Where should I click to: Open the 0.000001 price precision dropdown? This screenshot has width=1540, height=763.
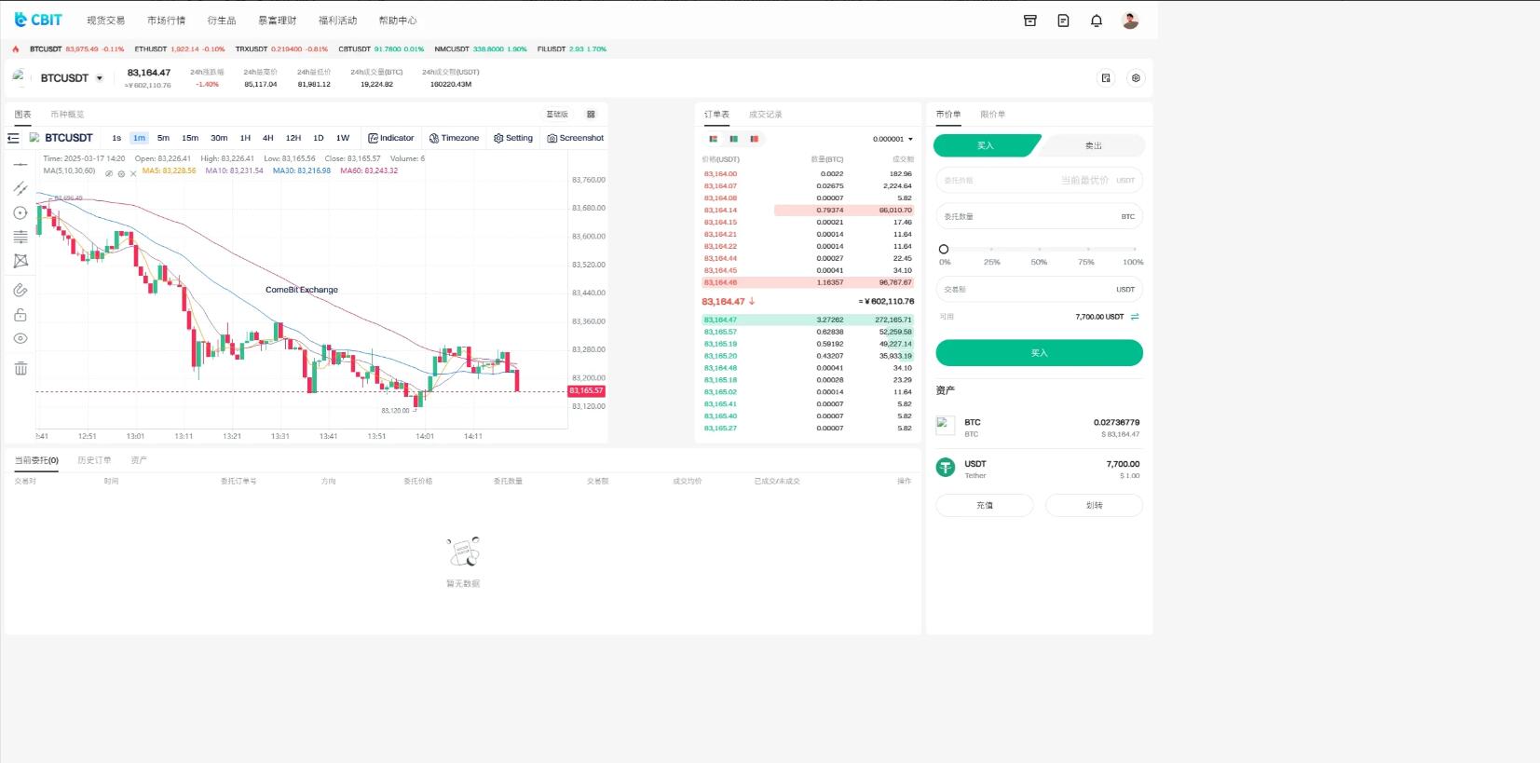(x=893, y=139)
